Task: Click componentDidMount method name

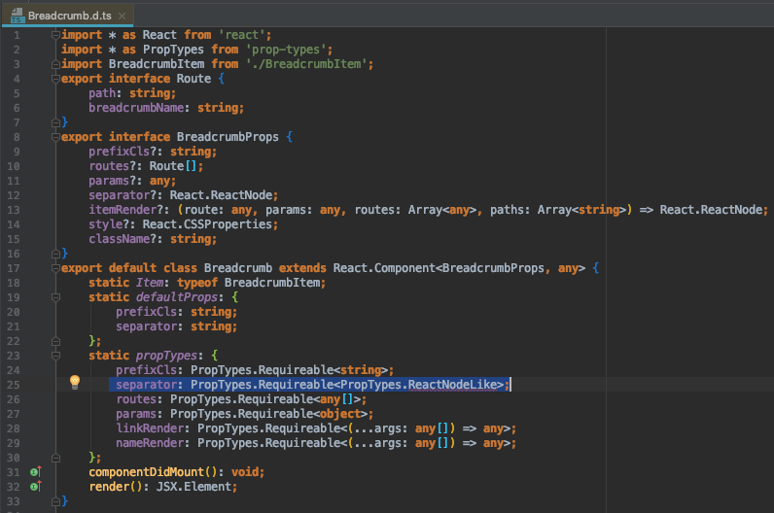Action: [x=146, y=472]
